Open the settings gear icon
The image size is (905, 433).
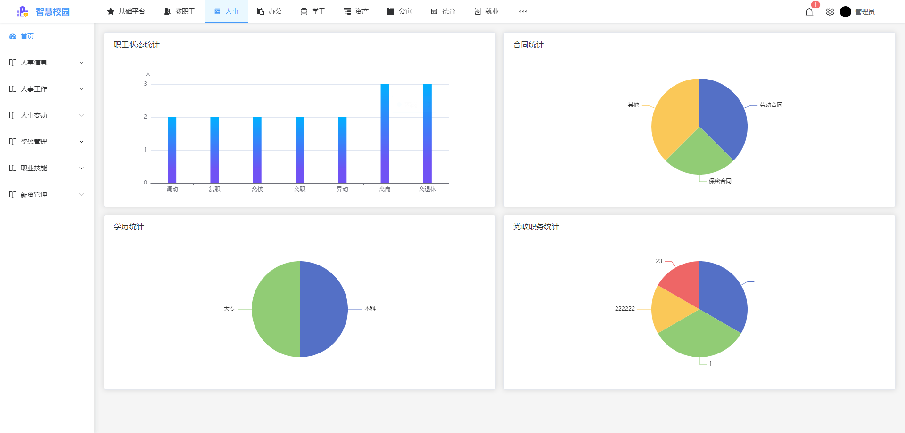[830, 12]
